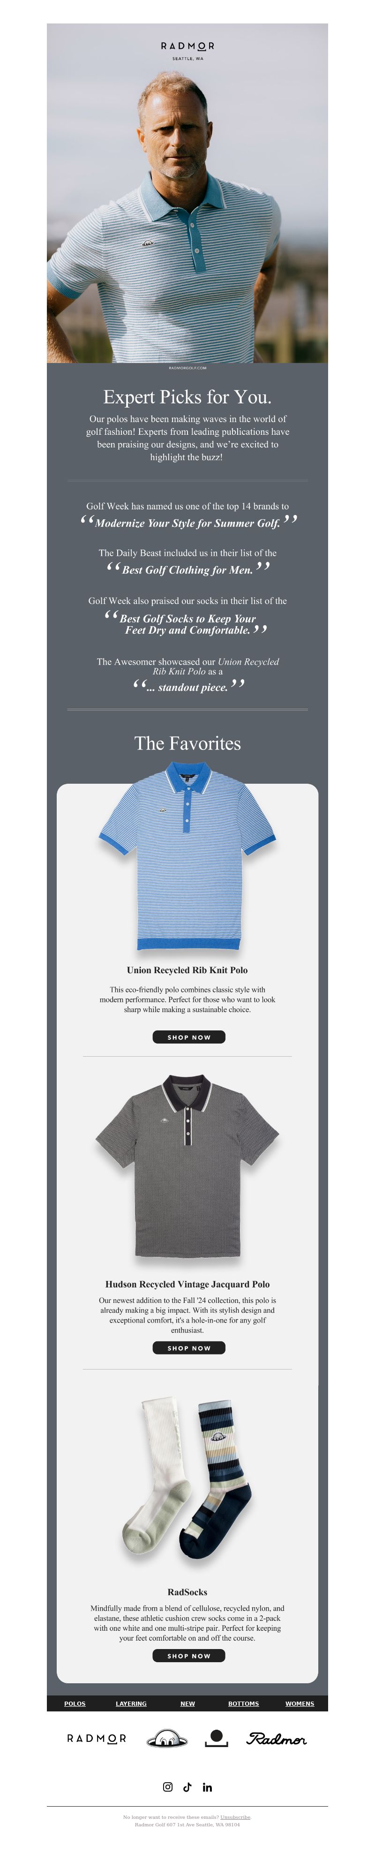375x1854 pixels.
Task: Click the peeking-eyes mascot logo in footer
Action: [167, 1738]
